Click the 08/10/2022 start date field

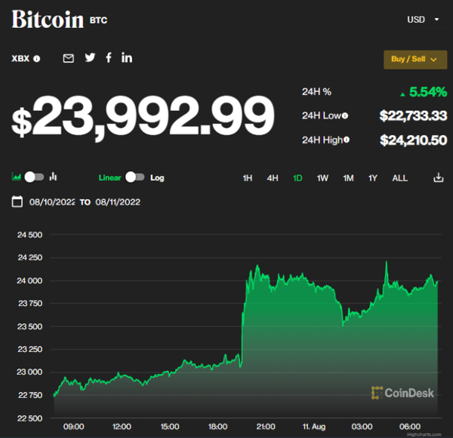pos(52,202)
